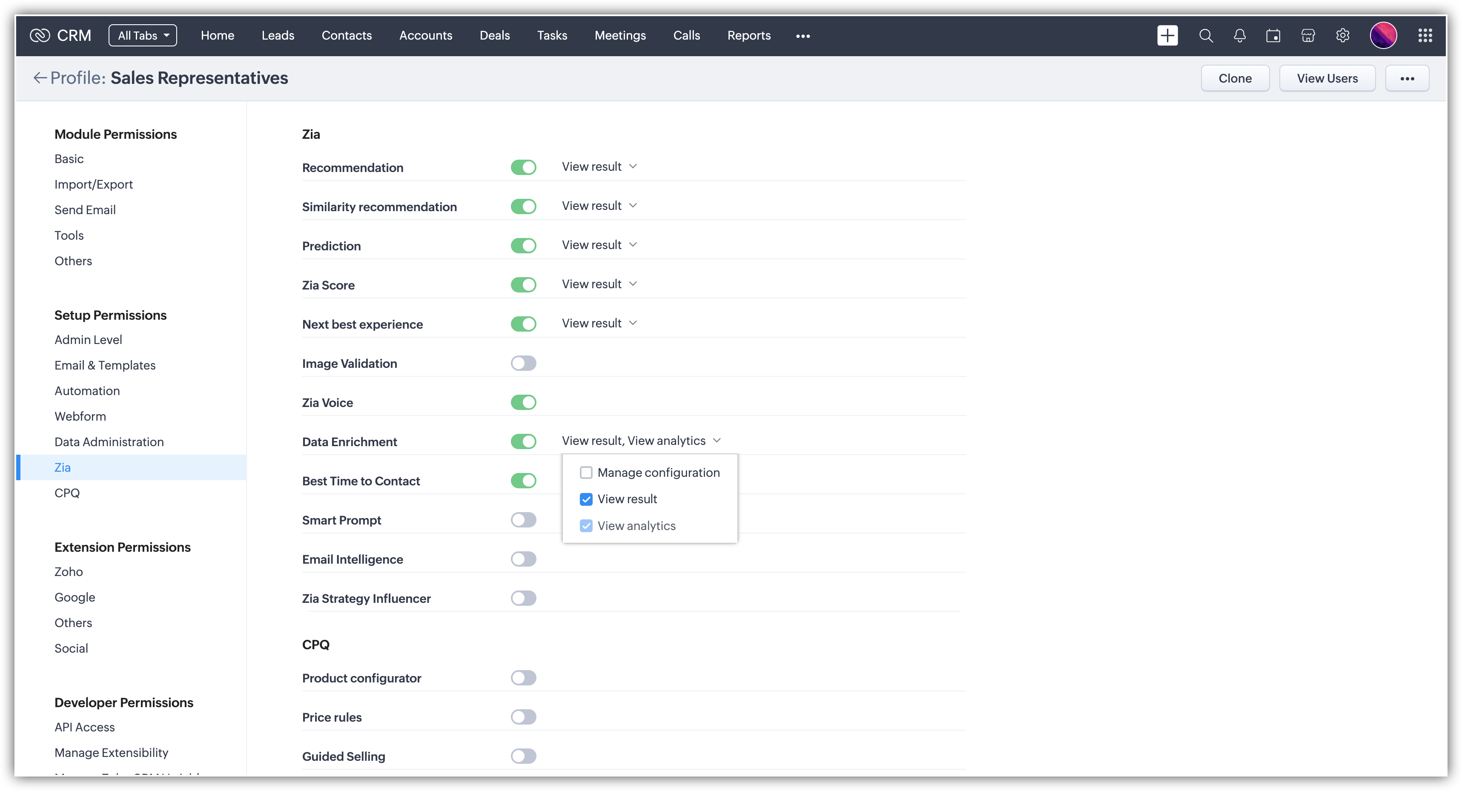This screenshot has width=1462, height=791.
Task: Jump to CPQ in the sidebar
Action: 67,493
